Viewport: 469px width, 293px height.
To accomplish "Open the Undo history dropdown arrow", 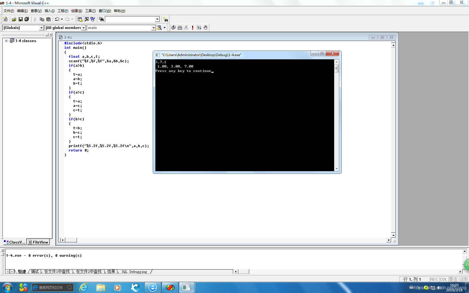I will click(x=62, y=19).
